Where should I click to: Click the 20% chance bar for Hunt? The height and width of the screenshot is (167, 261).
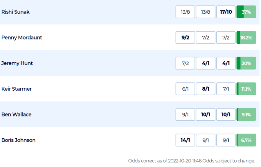[246, 63]
